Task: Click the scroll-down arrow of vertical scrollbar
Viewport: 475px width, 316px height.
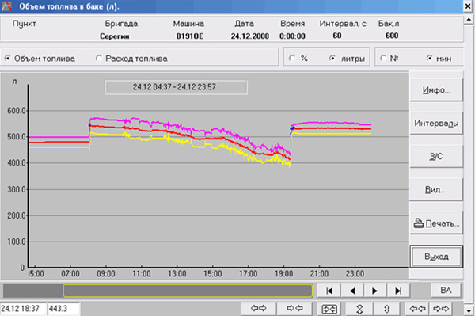Action: pos(469,310)
